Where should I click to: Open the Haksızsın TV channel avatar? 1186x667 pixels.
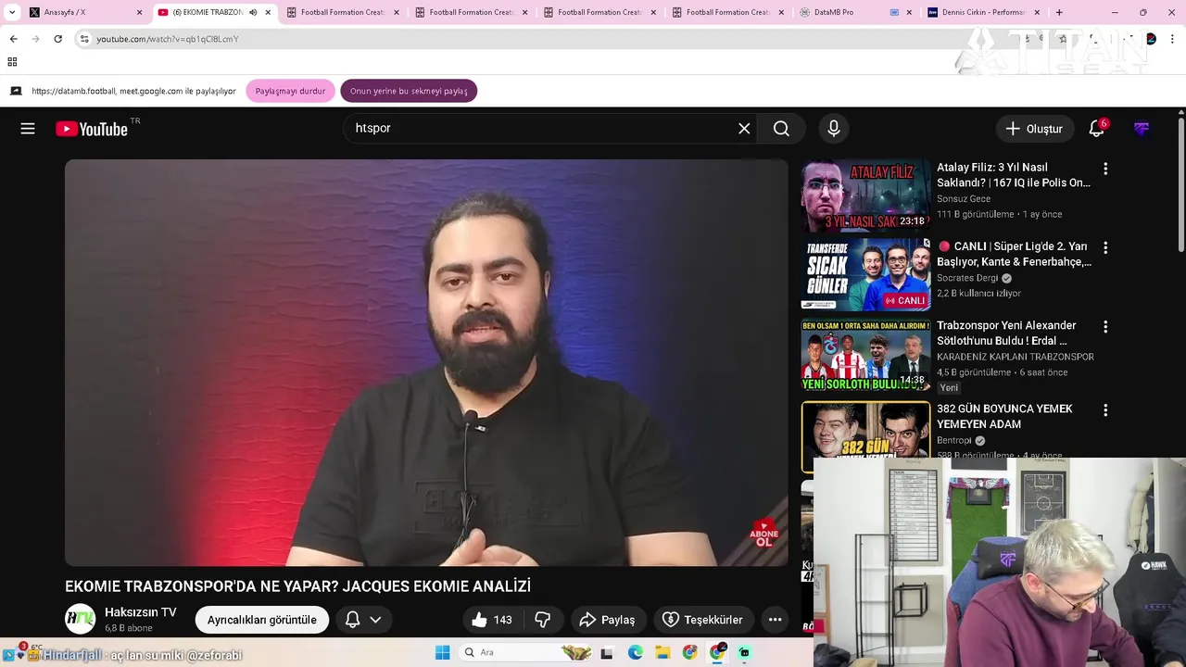point(80,620)
